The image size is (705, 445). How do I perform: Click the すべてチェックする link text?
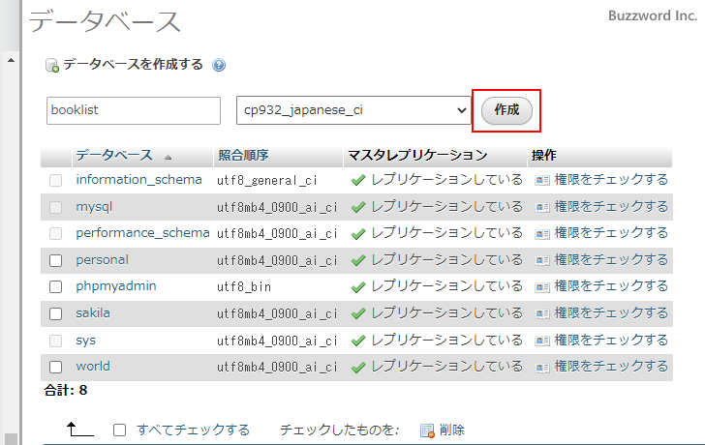tap(194, 430)
